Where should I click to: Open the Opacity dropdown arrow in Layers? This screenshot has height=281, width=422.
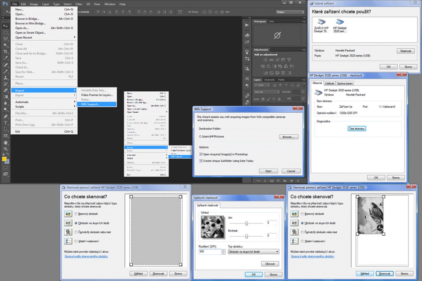point(303,92)
